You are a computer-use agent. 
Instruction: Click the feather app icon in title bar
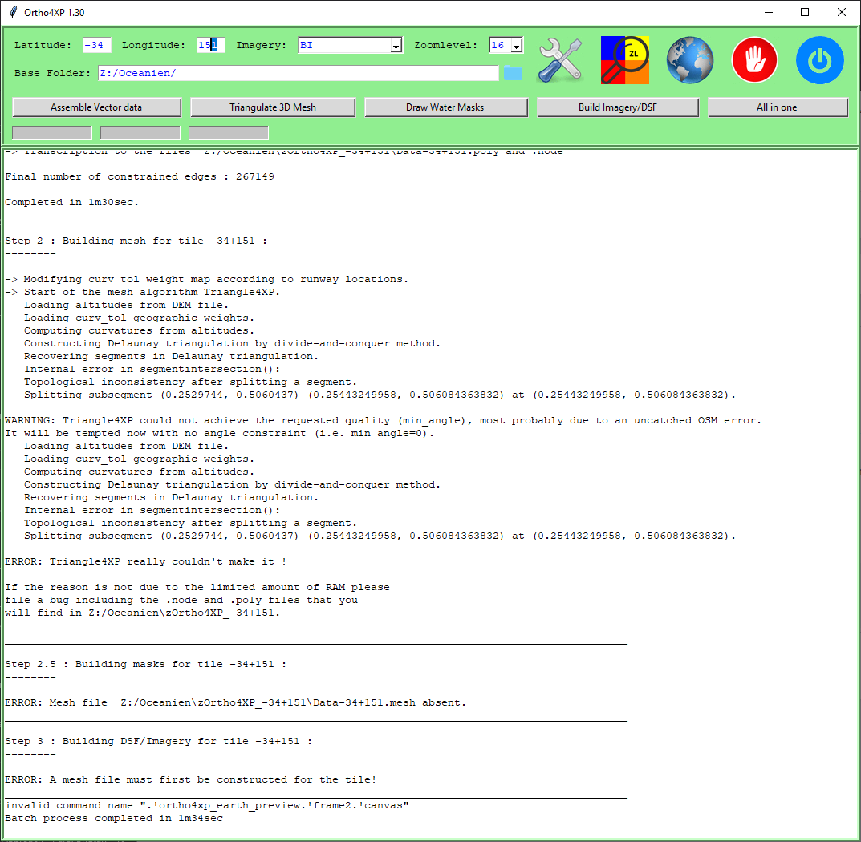click(13, 12)
